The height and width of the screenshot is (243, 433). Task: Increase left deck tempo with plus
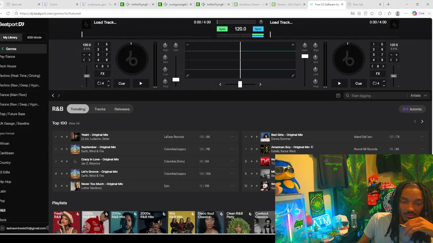89,55
